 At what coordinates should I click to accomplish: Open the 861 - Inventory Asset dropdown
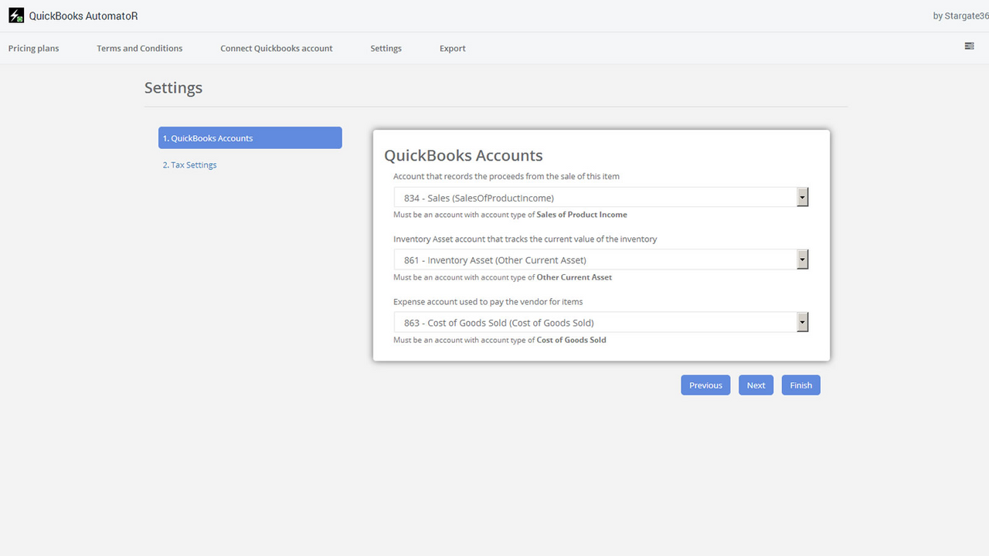(601, 260)
